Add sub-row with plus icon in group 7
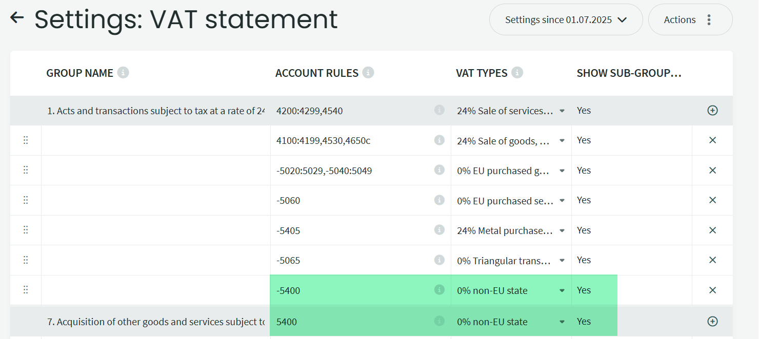The image size is (759, 339). 712,321
